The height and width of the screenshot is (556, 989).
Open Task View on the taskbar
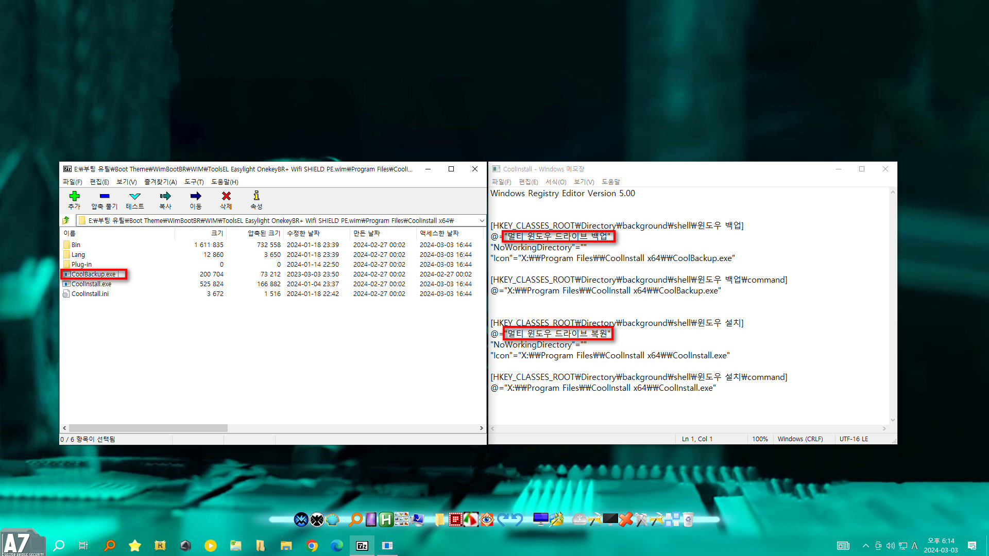click(x=83, y=545)
